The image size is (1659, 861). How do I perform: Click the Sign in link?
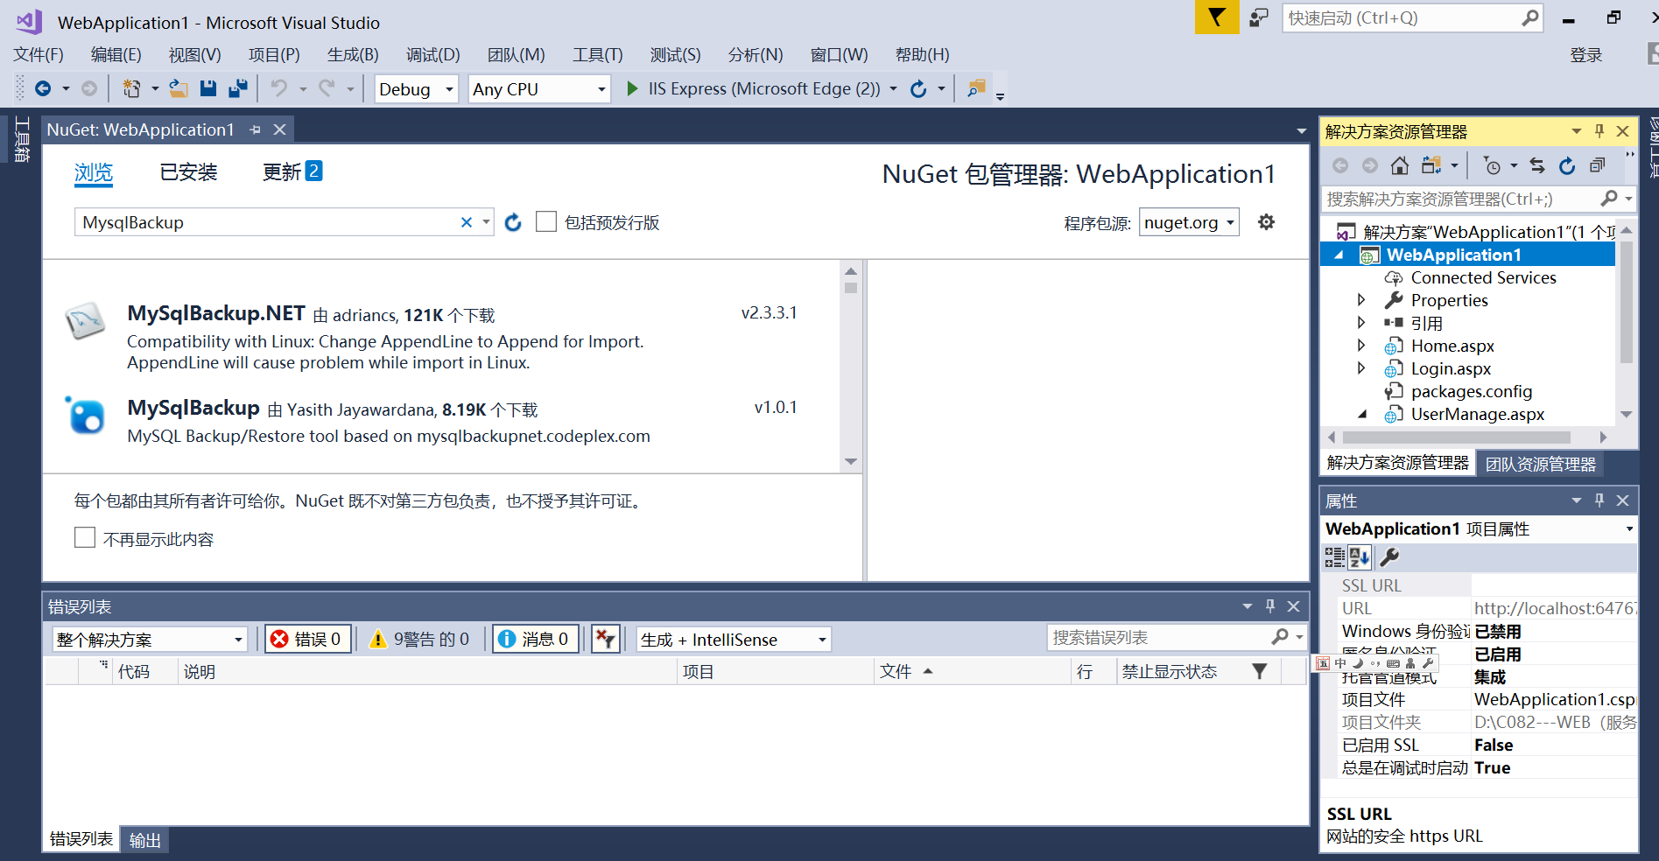(x=1585, y=55)
